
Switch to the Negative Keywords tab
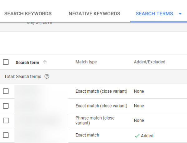click(x=94, y=14)
